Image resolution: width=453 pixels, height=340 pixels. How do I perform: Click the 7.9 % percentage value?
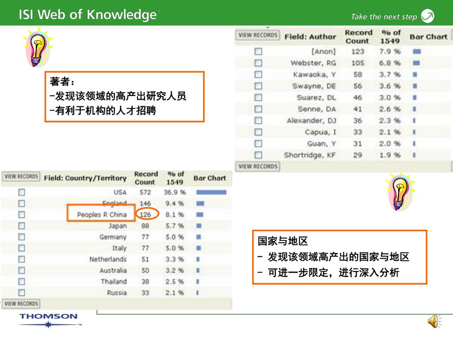pos(390,51)
